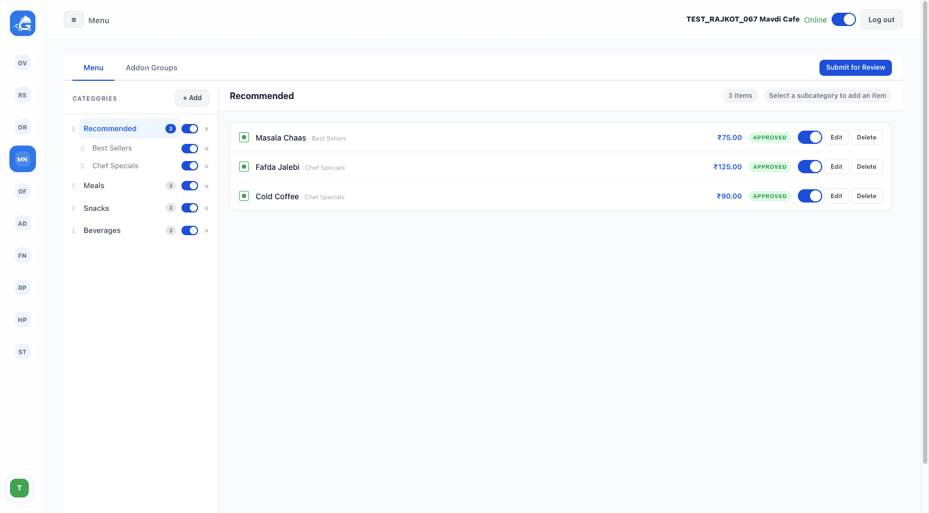Turn off the Beverages category toggle
Screen dimensions: 929x513
click(x=190, y=230)
